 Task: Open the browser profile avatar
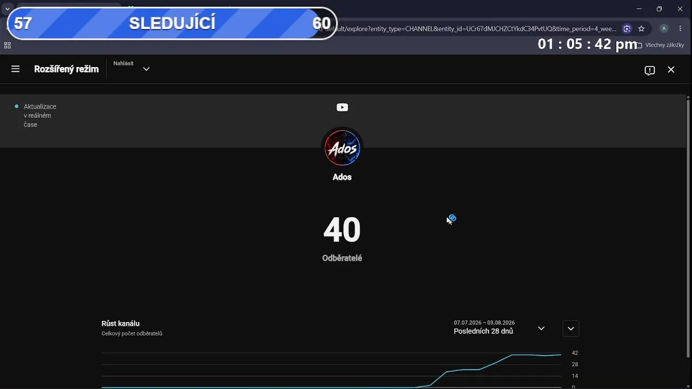[x=664, y=29]
